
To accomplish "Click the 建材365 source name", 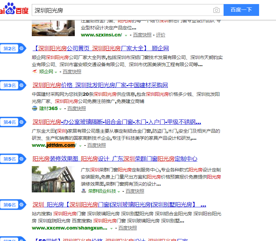I will 48,109.
